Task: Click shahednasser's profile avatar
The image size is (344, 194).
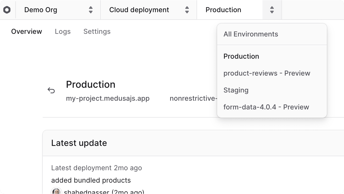Action: 56,191
